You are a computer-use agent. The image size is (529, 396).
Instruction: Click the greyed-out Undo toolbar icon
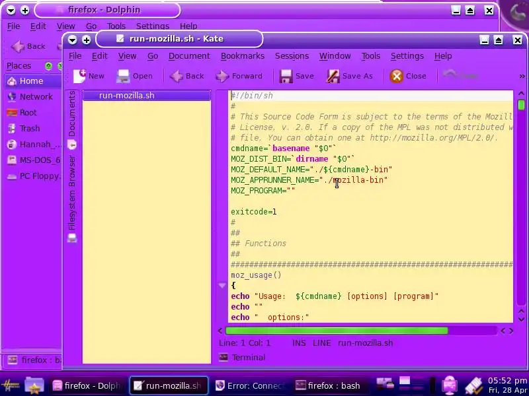coord(450,74)
